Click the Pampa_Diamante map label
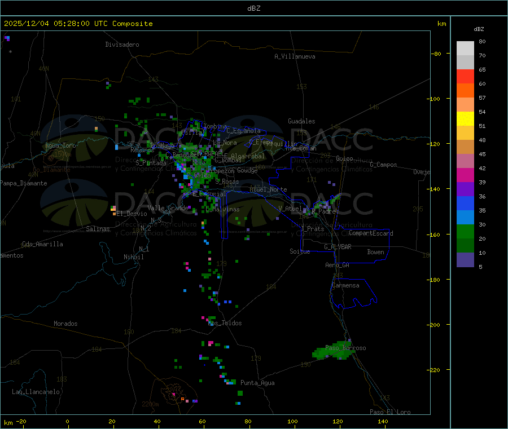The height and width of the screenshot is (429, 508). coord(24,183)
